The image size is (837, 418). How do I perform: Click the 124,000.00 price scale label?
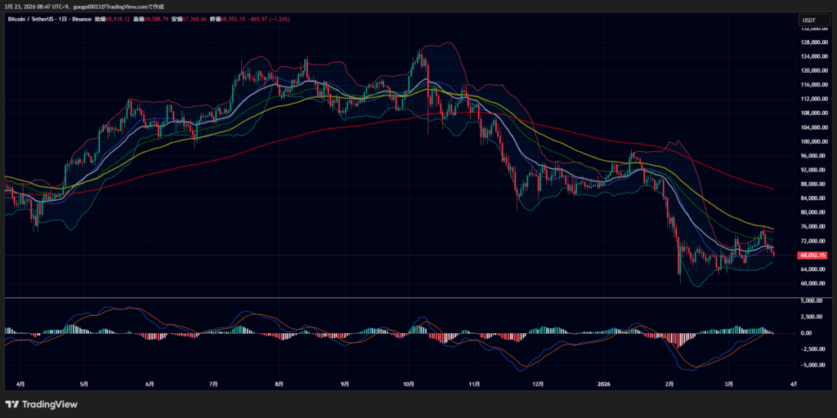point(813,56)
